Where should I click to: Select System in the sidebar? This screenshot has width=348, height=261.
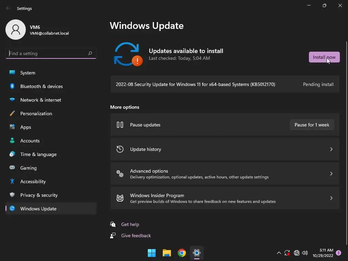pyautogui.click(x=51, y=73)
